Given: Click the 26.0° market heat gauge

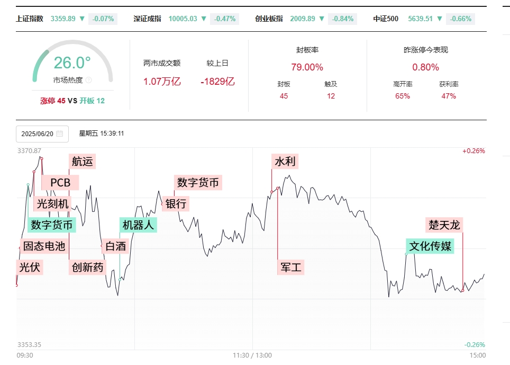Looking at the screenshot, I should (x=72, y=62).
